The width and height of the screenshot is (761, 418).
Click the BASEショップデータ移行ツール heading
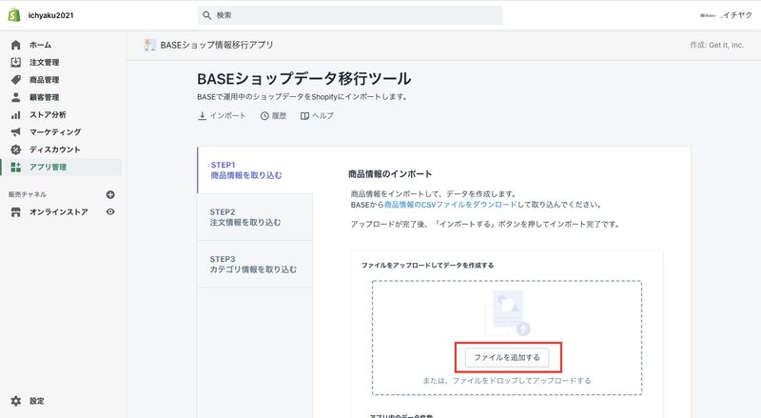(x=303, y=79)
